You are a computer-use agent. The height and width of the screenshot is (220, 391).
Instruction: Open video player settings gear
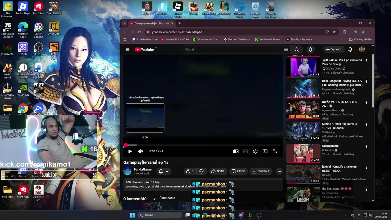255,151
